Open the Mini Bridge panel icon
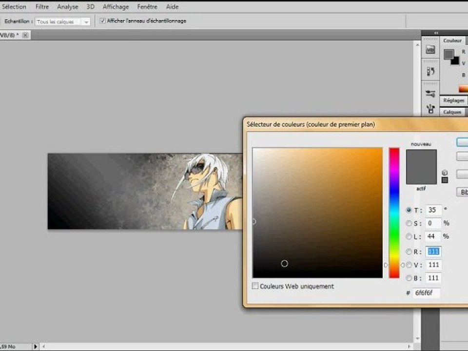This screenshot has width=468, height=351. point(430,50)
